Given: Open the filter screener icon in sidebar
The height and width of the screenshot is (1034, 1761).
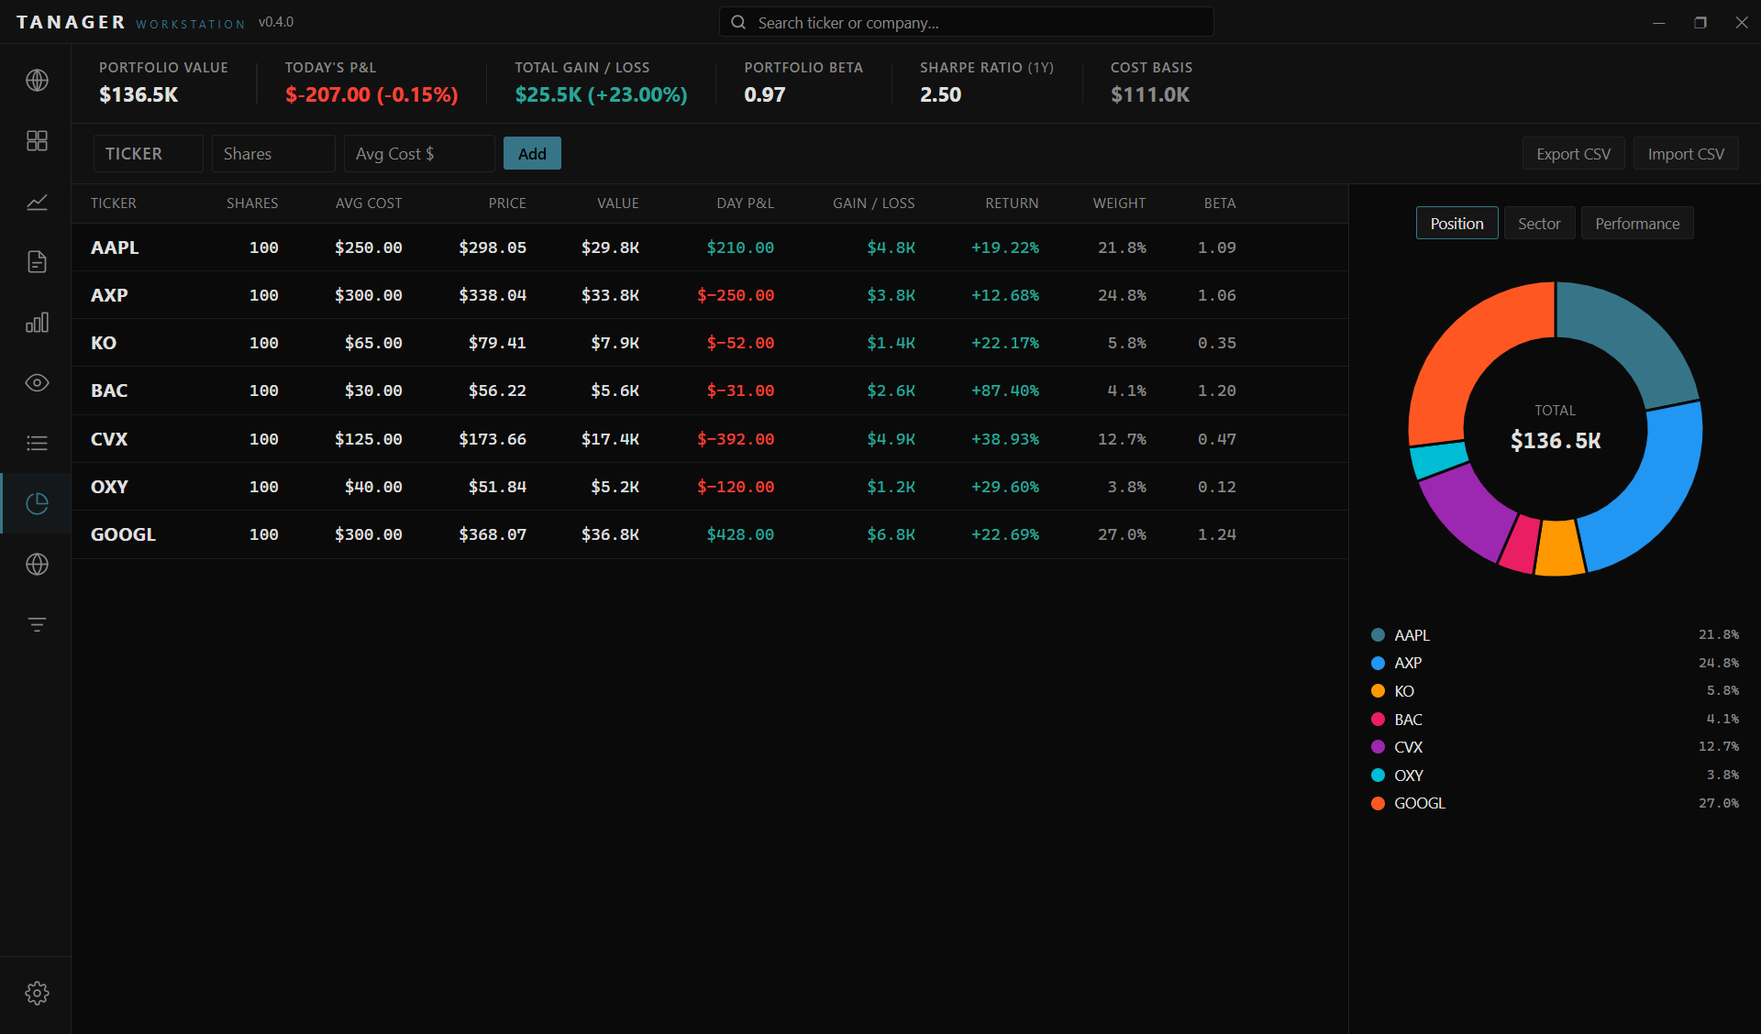Looking at the screenshot, I should point(37,625).
